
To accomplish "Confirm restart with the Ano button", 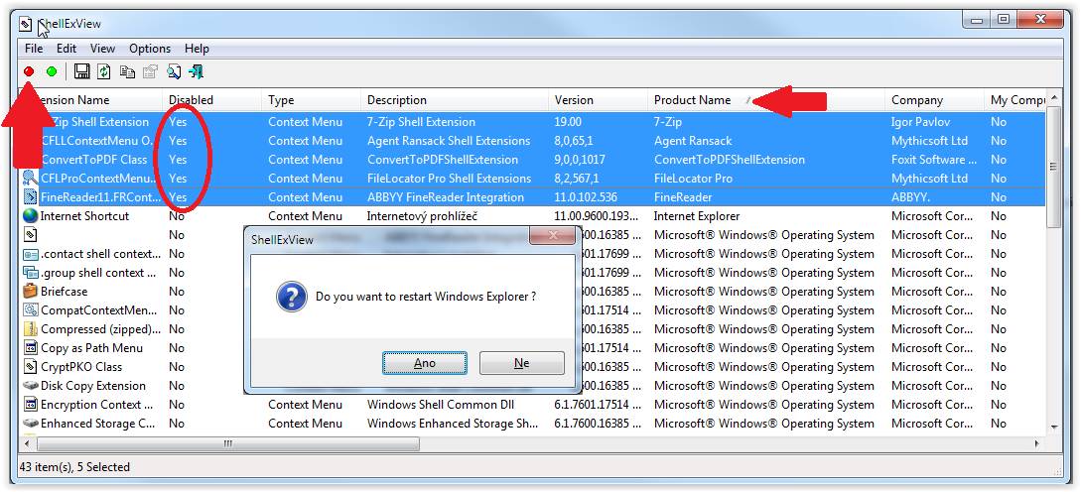I will pos(425,363).
